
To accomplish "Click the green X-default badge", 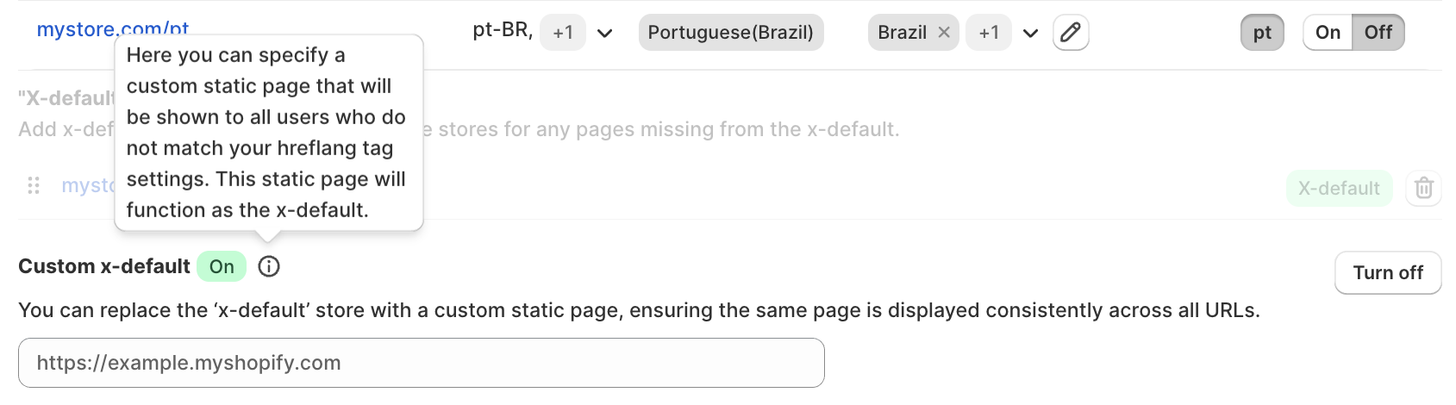I will pos(1339,188).
